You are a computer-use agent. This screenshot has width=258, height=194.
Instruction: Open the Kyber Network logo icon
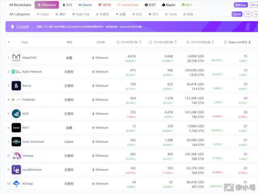tap(16, 72)
